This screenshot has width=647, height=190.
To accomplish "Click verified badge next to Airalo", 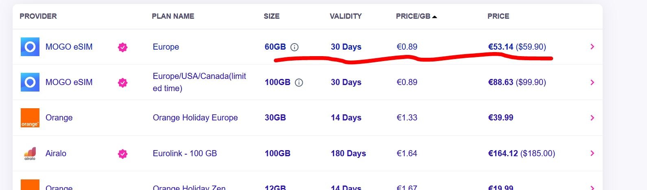I will [x=122, y=153].
